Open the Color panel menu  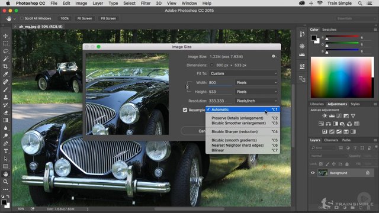click(375, 30)
